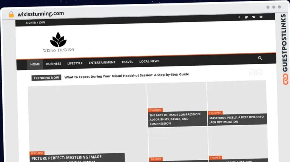The image size is (290, 162).
Task: Click the Trending Now label
Action: (x=46, y=78)
